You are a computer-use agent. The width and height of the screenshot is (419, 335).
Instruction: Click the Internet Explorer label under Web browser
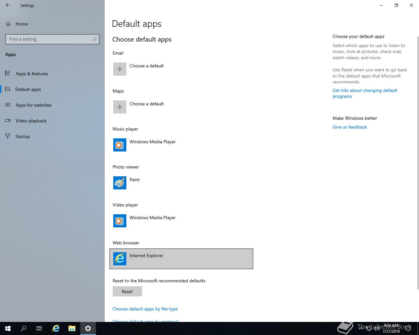pyautogui.click(x=146, y=256)
